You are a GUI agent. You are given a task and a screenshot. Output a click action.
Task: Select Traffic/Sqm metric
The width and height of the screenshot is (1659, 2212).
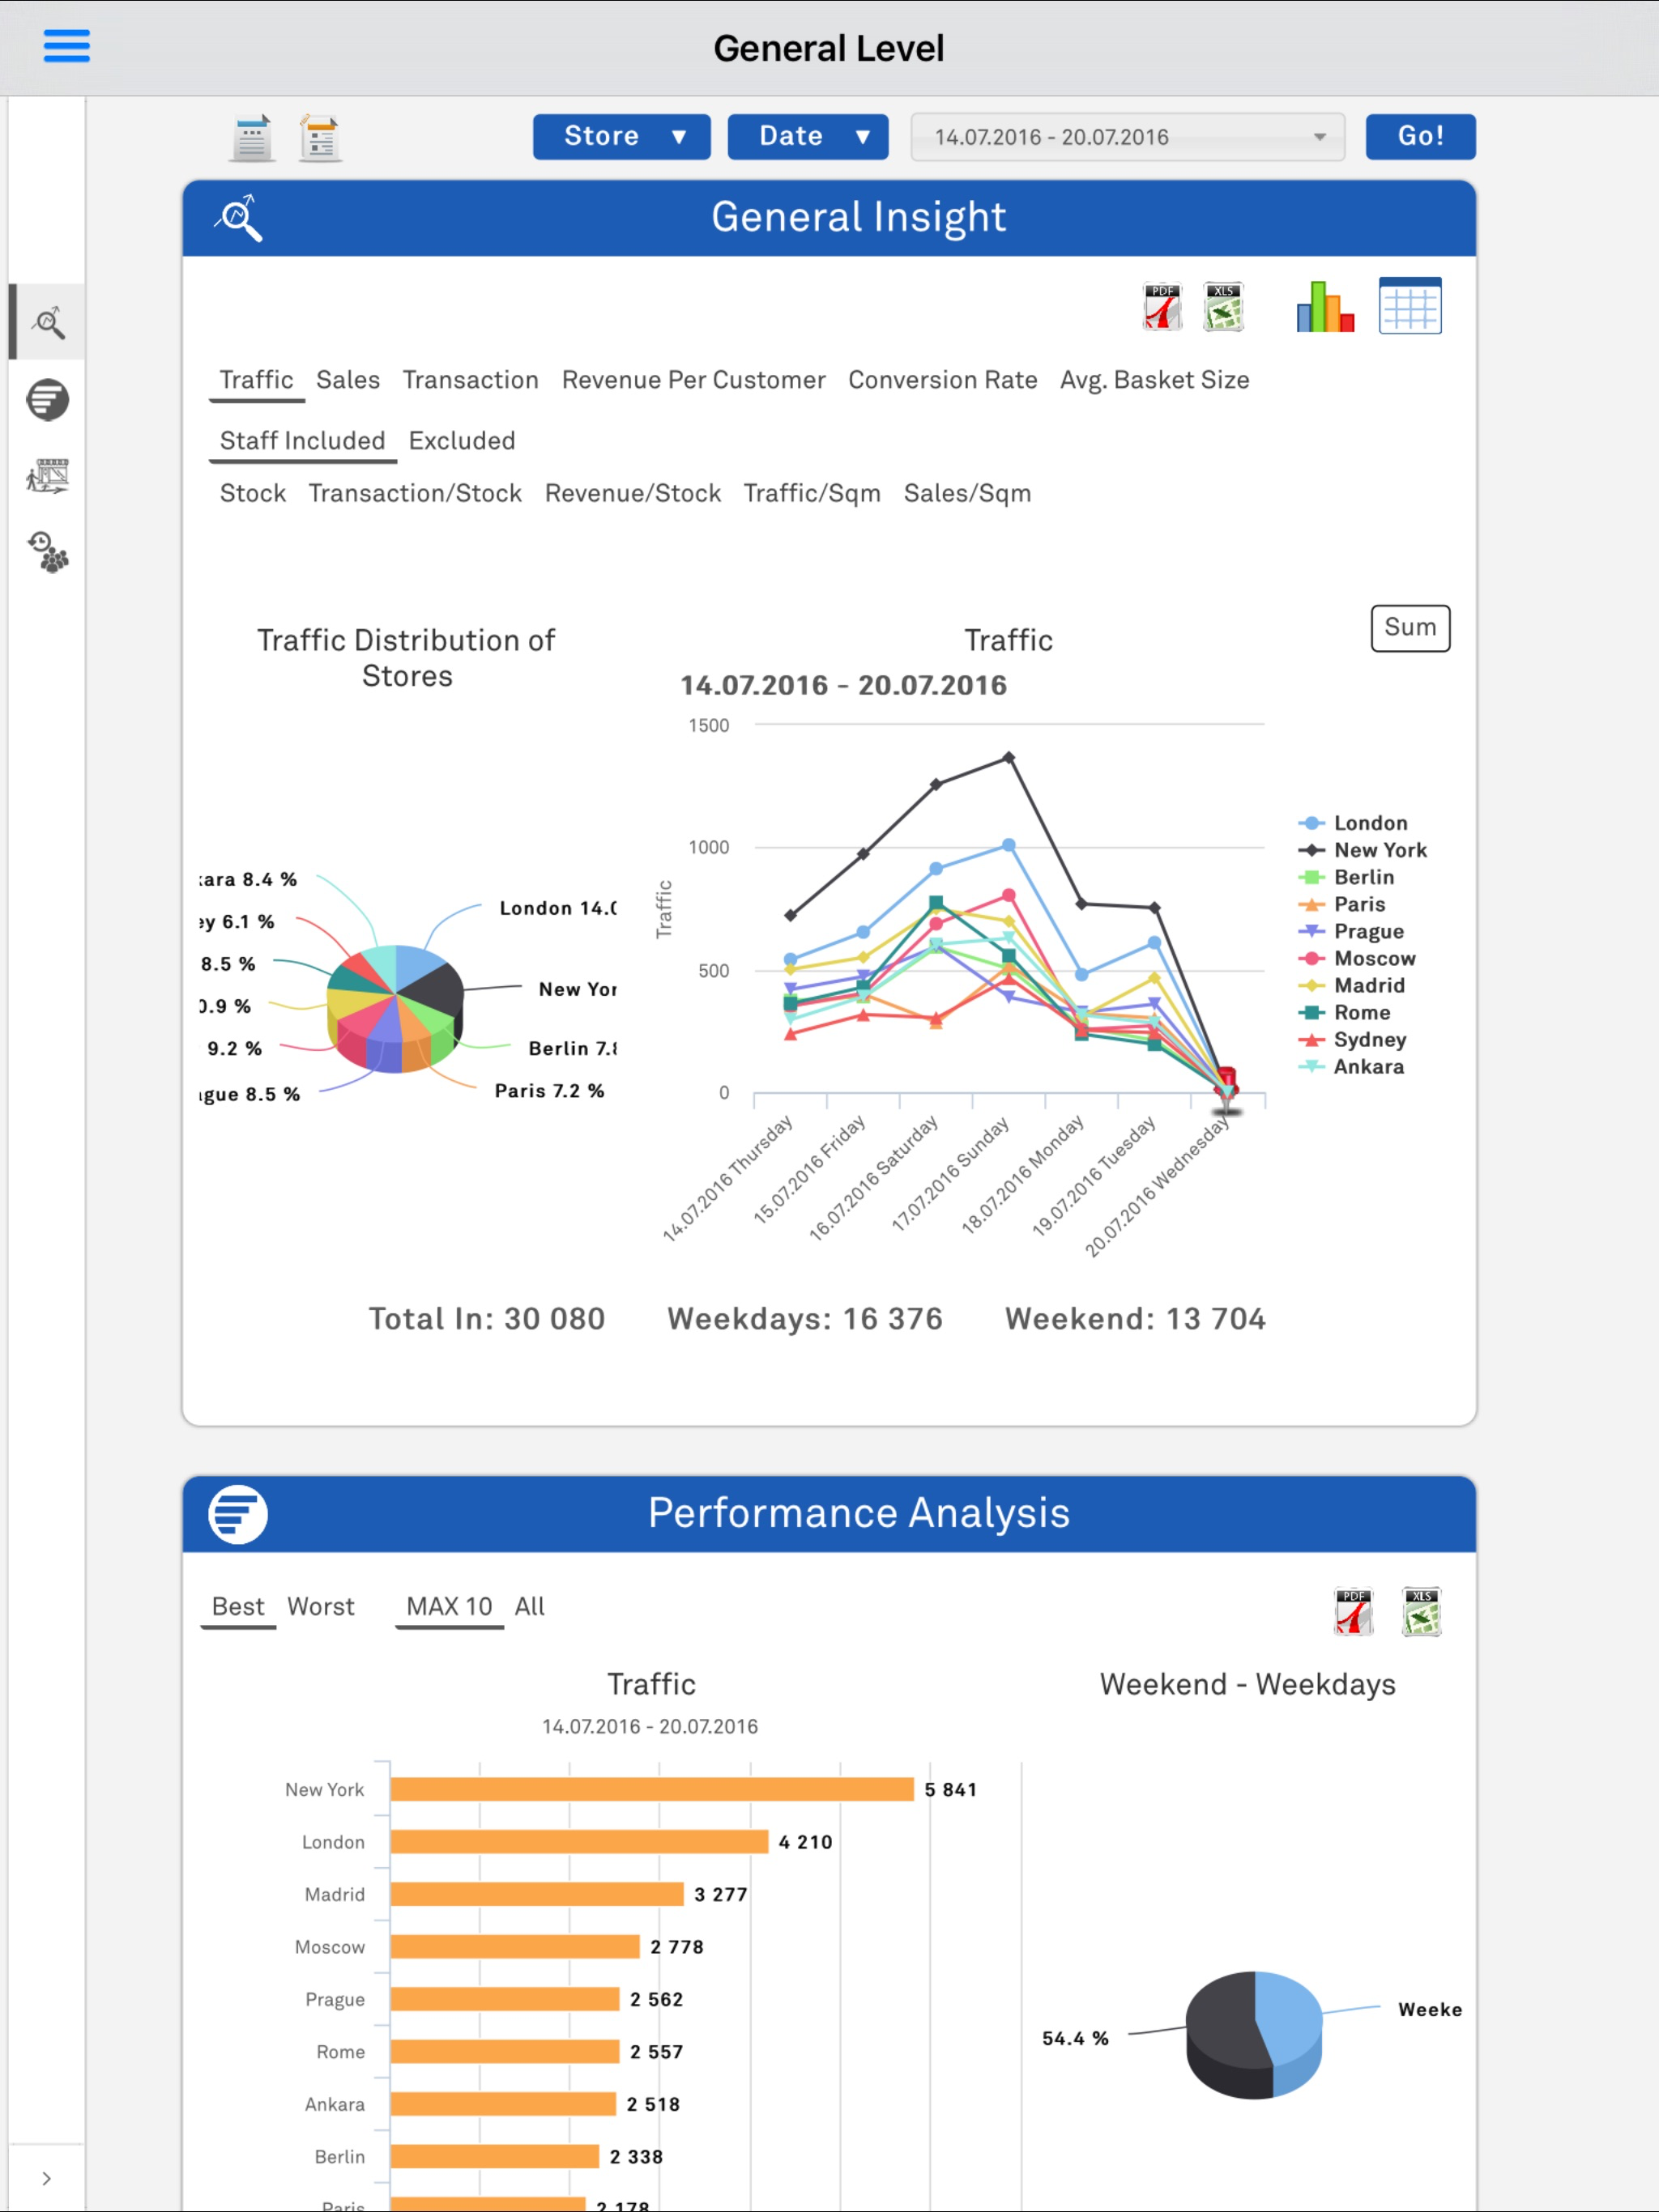(812, 493)
